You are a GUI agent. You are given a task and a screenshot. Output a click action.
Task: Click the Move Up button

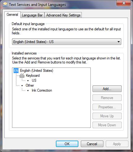click(107, 116)
